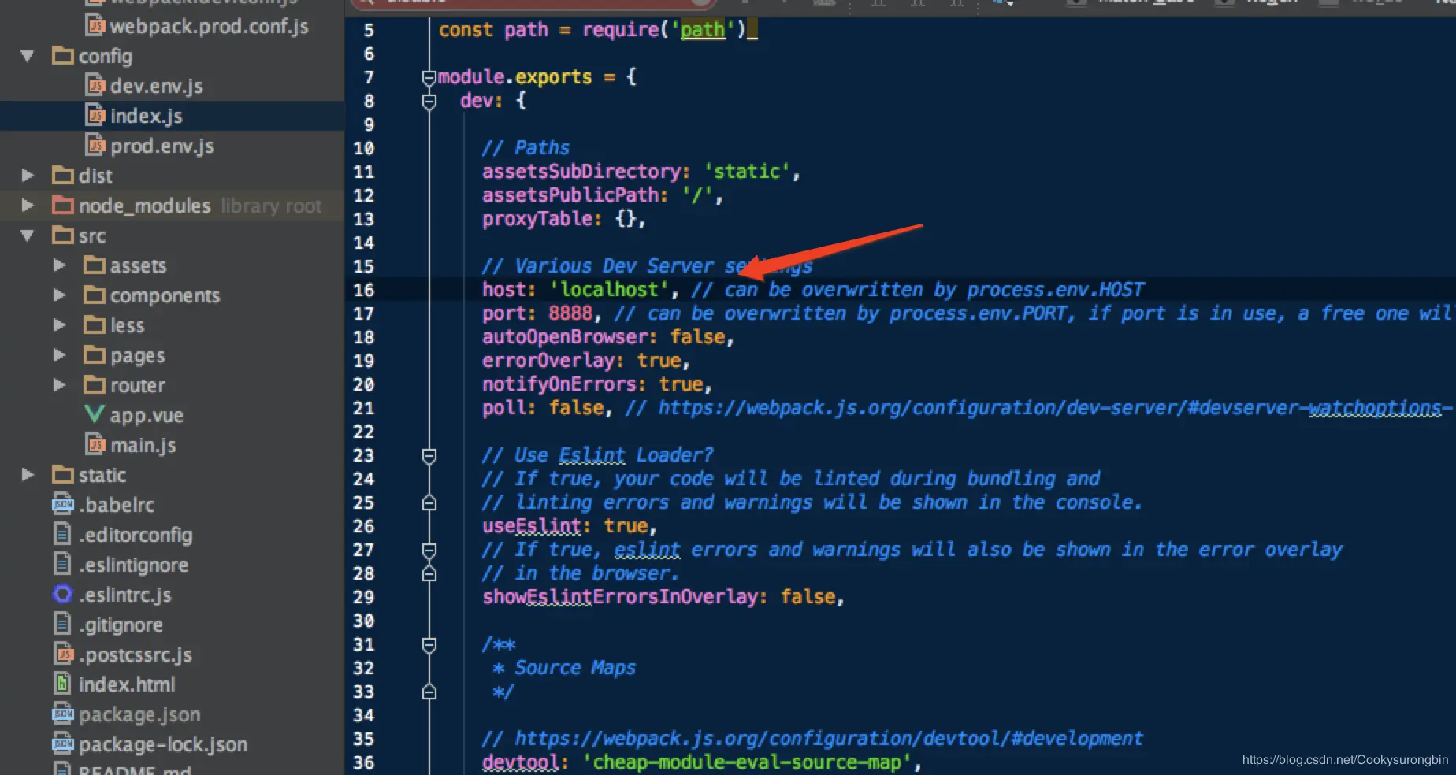
Task: Expand the components folder arrow
Action: tap(59, 295)
